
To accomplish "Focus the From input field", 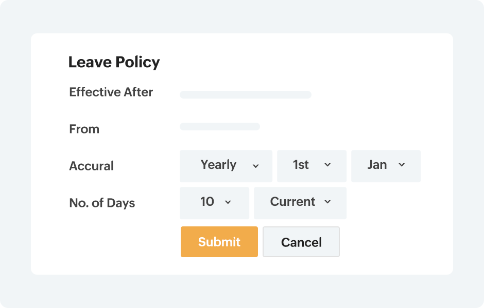I will pyautogui.click(x=220, y=127).
